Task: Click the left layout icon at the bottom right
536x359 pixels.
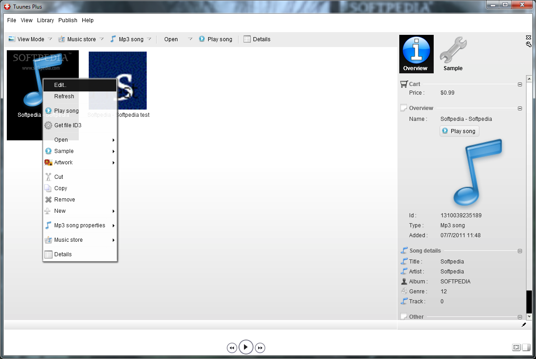Action: click(x=516, y=347)
